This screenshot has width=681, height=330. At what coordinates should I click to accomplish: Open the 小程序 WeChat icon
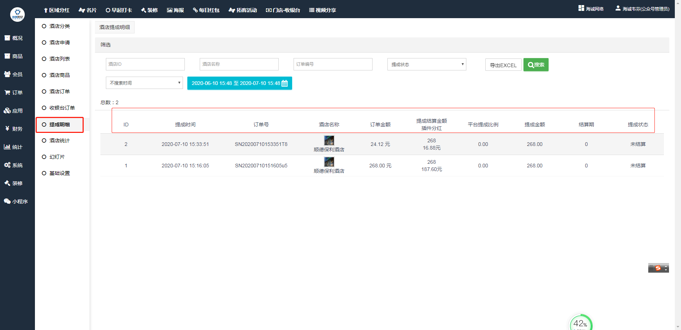click(7, 201)
